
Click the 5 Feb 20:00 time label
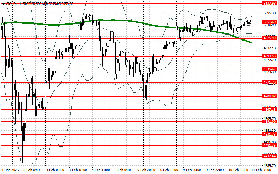(x=146, y=170)
